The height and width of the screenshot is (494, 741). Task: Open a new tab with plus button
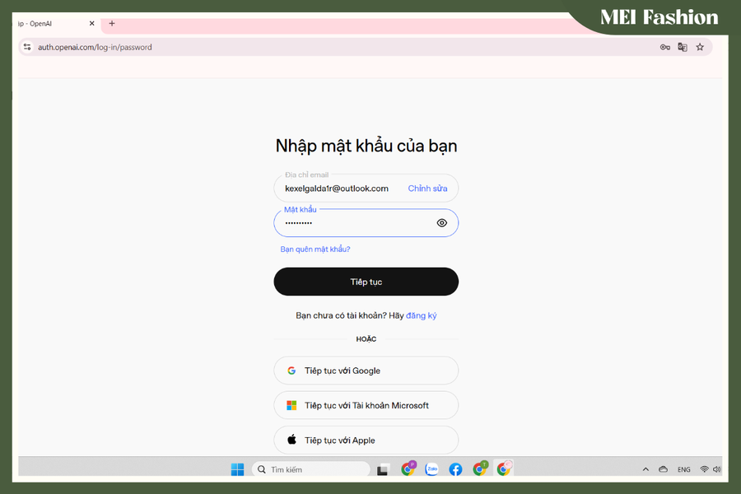[112, 23]
